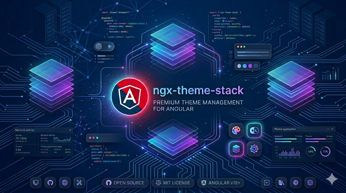346x193 pixels.
Task: Click the MIT LICENSE badge
Action: [173, 183]
